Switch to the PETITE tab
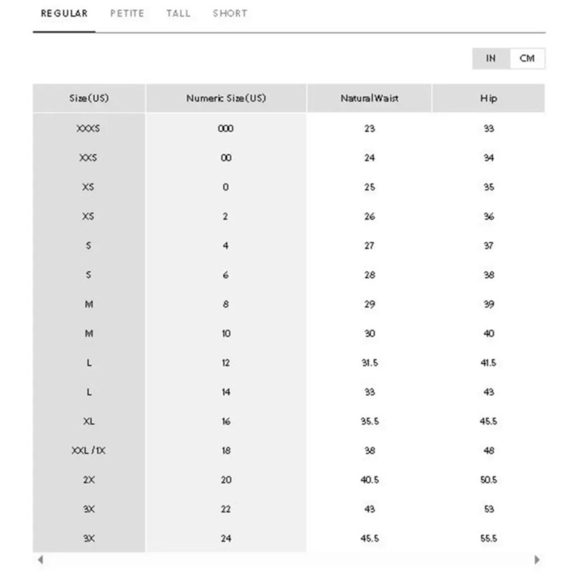This screenshot has width=577, height=577. point(127,14)
